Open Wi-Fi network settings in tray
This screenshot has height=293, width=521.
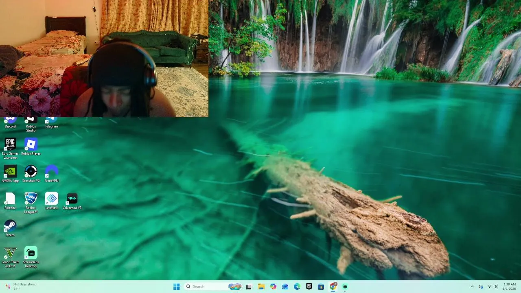(x=489, y=286)
